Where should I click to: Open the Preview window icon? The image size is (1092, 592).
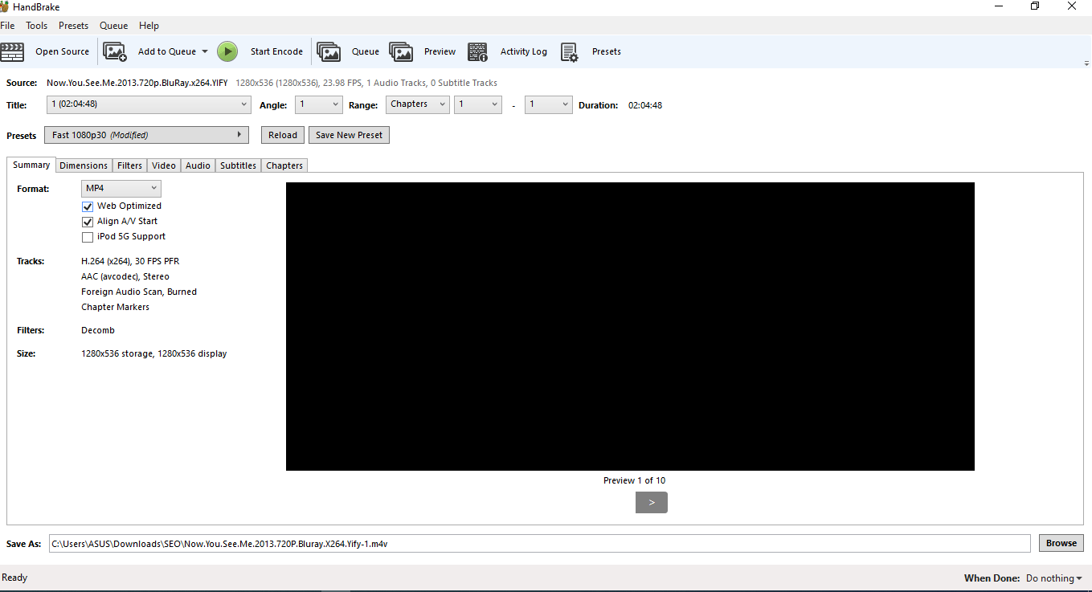click(401, 51)
